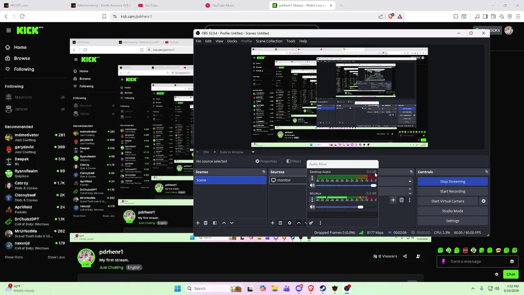
Task: Open Tools menu in OBS
Action: pos(291,41)
